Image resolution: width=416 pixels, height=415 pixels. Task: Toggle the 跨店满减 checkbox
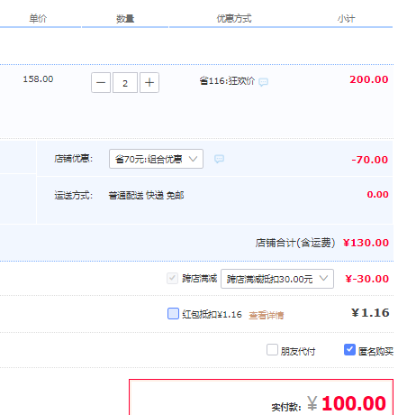pyautogui.click(x=172, y=279)
